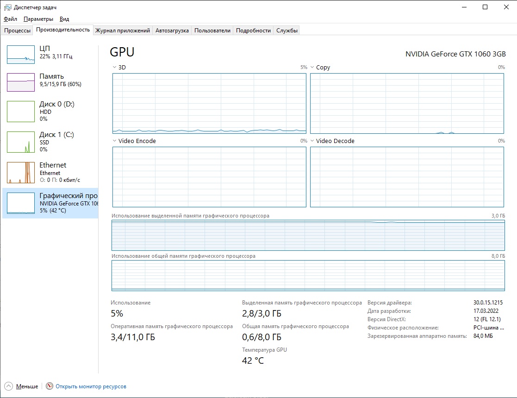Switch to the Автозагрузка tab
The image size is (517, 398).
tap(172, 31)
